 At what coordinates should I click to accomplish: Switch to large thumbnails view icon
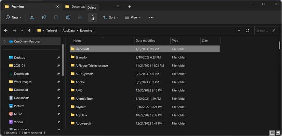(x=278, y=133)
